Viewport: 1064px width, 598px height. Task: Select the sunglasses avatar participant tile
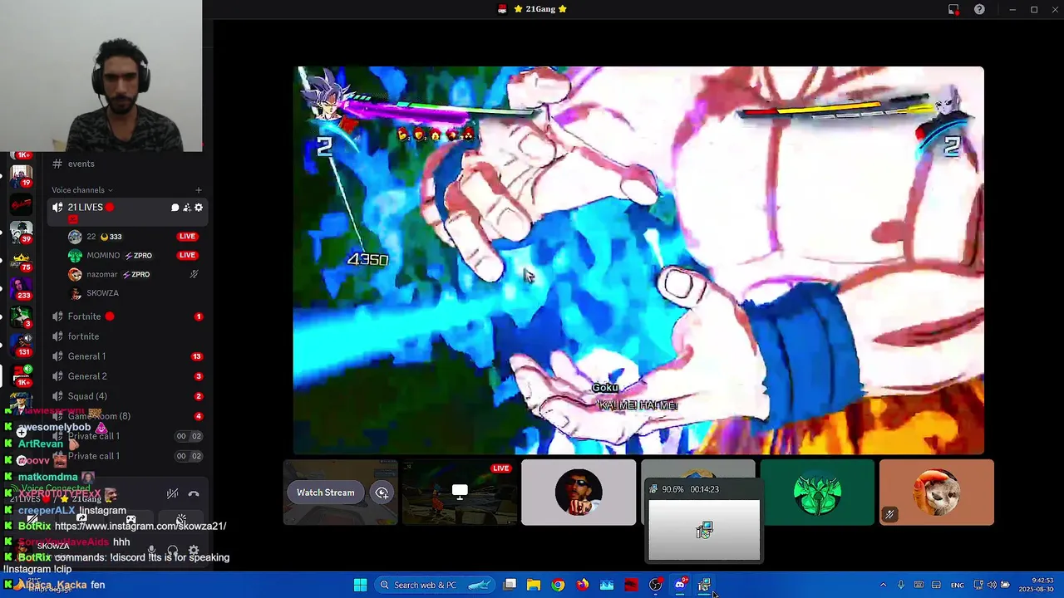pos(579,493)
